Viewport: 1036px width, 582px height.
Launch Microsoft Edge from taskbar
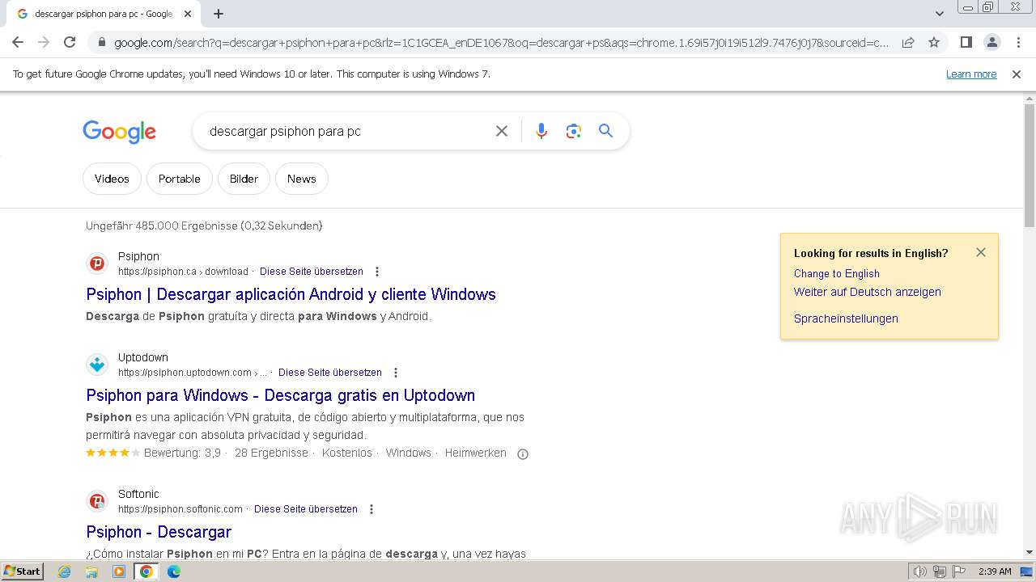173,571
